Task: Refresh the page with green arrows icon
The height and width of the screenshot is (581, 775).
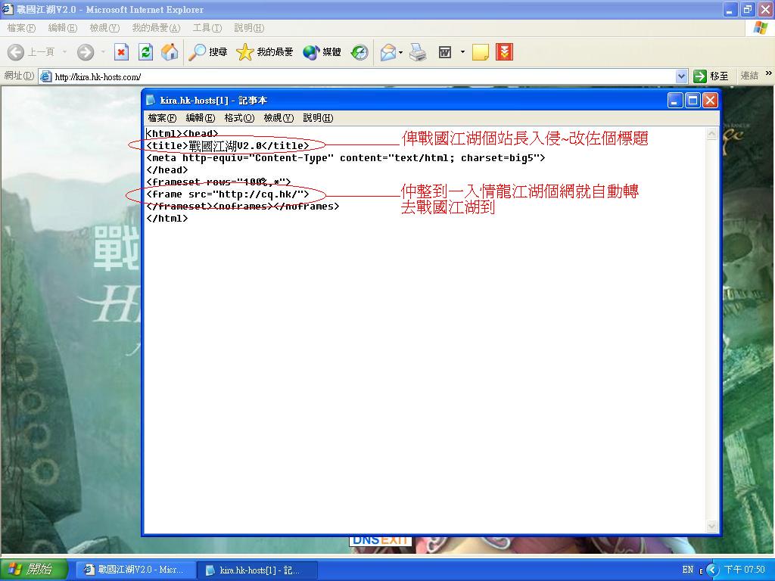Action: (145, 52)
